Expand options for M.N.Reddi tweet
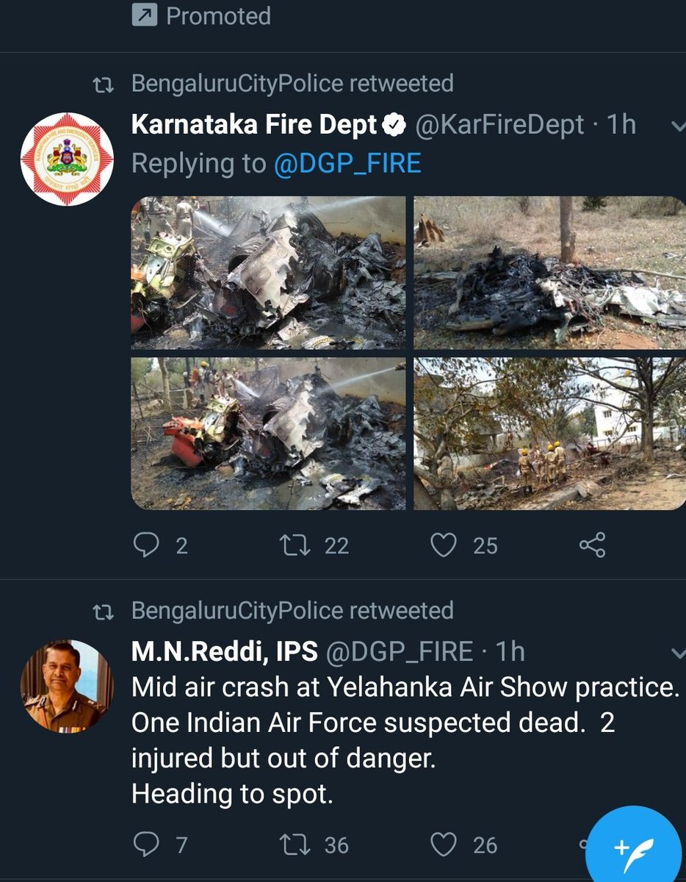 (x=678, y=652)
